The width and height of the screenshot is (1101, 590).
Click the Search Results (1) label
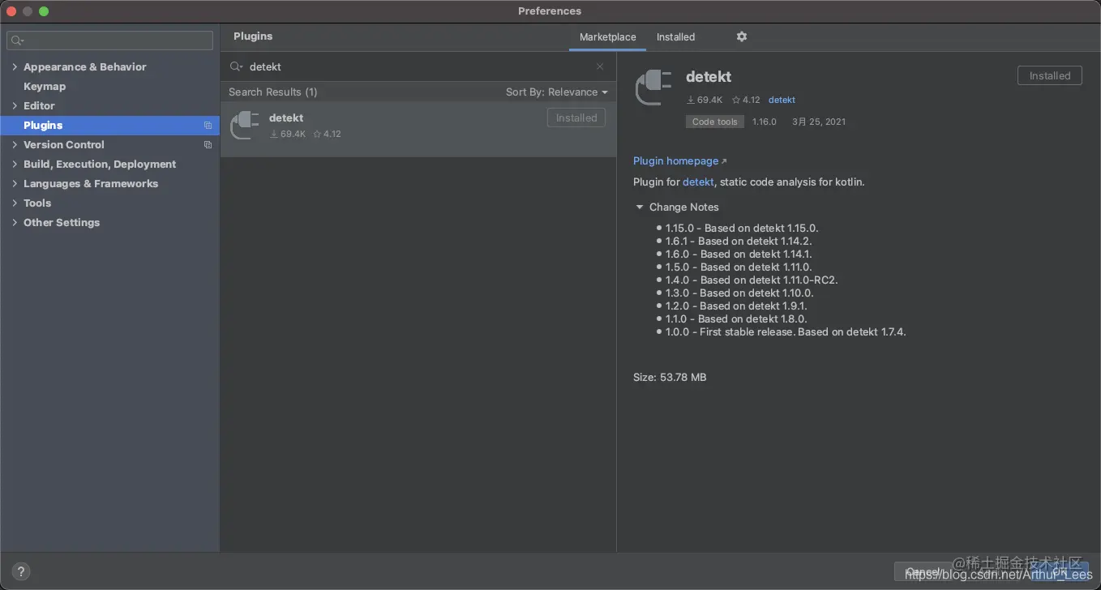point(272,92)
